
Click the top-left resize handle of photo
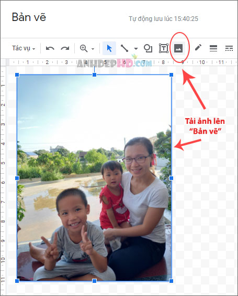17,75
